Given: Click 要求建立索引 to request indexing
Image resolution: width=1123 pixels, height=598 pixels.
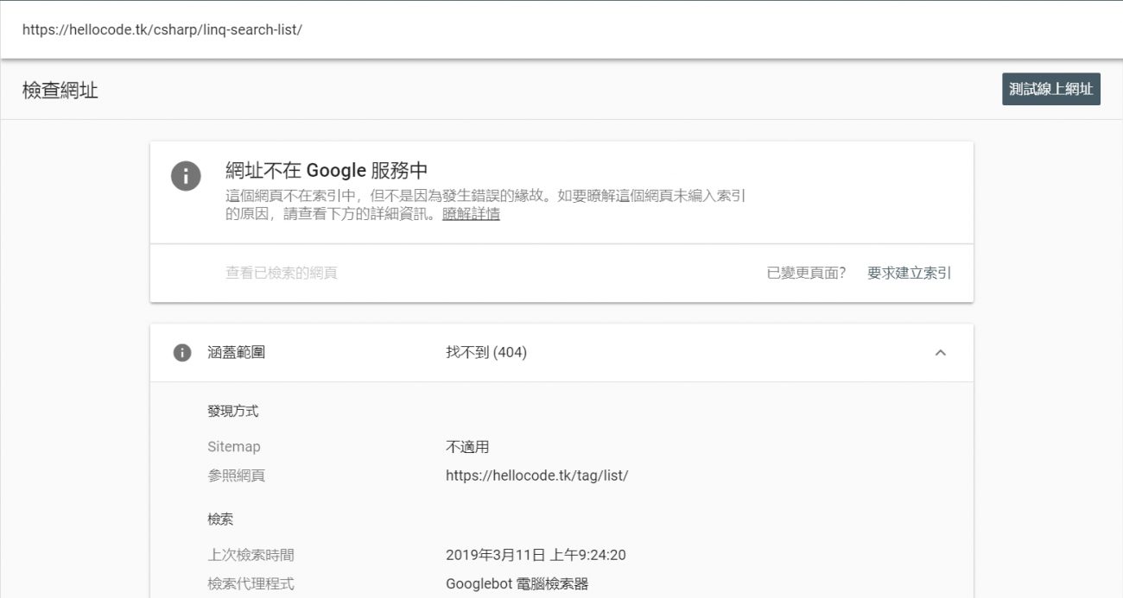Looking at the screenshot, I should coord(909,273).
